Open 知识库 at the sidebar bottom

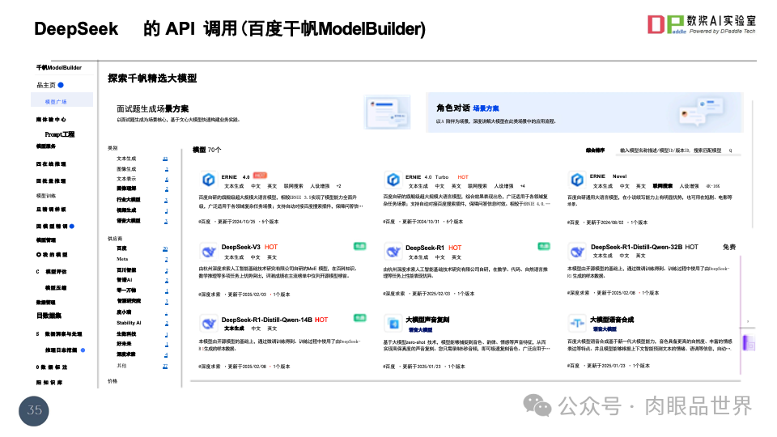tap(49, 383)
